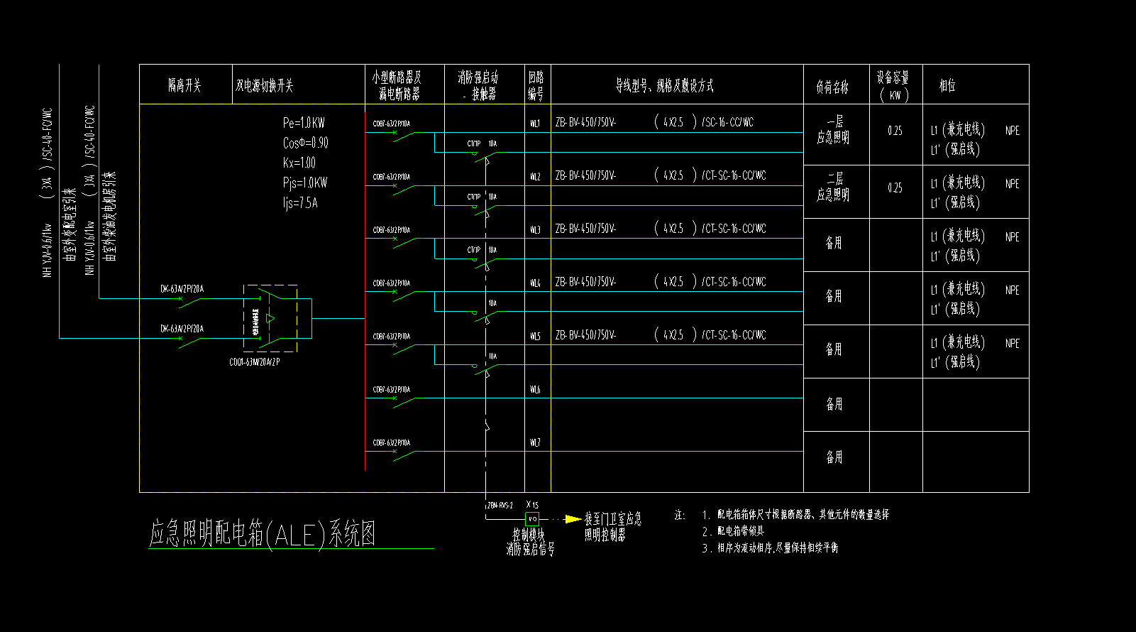The image size is (1136, 632).
Task: Click the title "应急照明配电箱(ALE)系统图"
Action: [263, 533]
